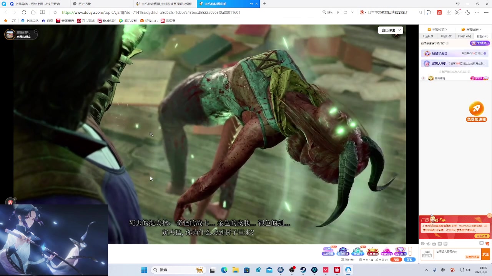
Task: Open 京东商城 bookmark
Action: click(x=86, y=21)
